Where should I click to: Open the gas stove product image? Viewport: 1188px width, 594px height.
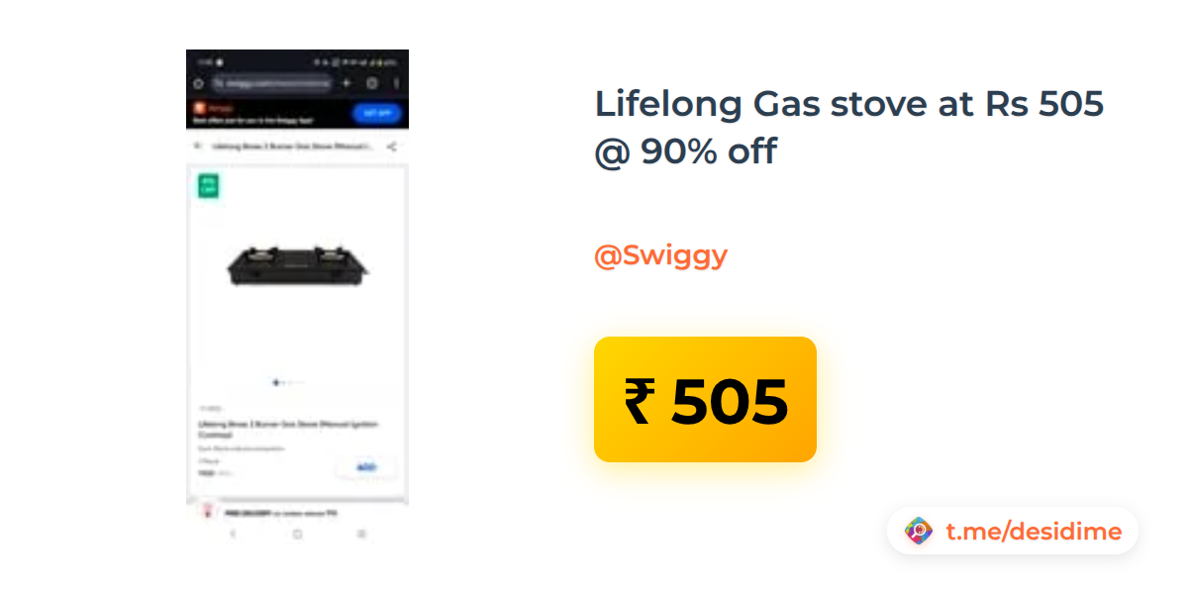(297, 267)
